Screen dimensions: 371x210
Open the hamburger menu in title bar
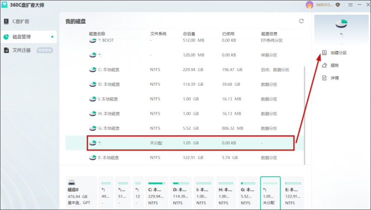350,5
